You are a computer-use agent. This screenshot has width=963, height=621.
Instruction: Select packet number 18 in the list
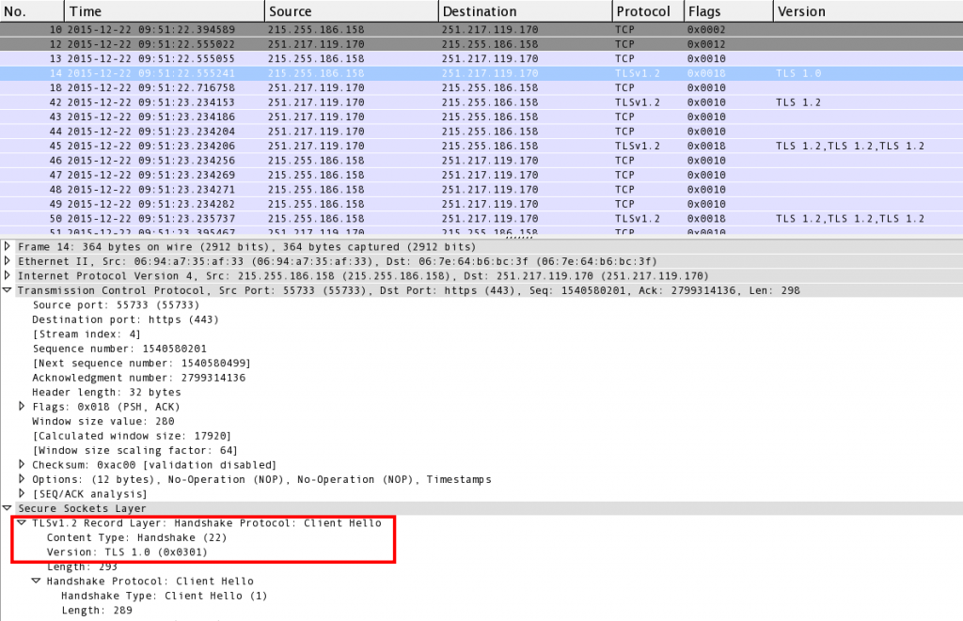point(282,87)
